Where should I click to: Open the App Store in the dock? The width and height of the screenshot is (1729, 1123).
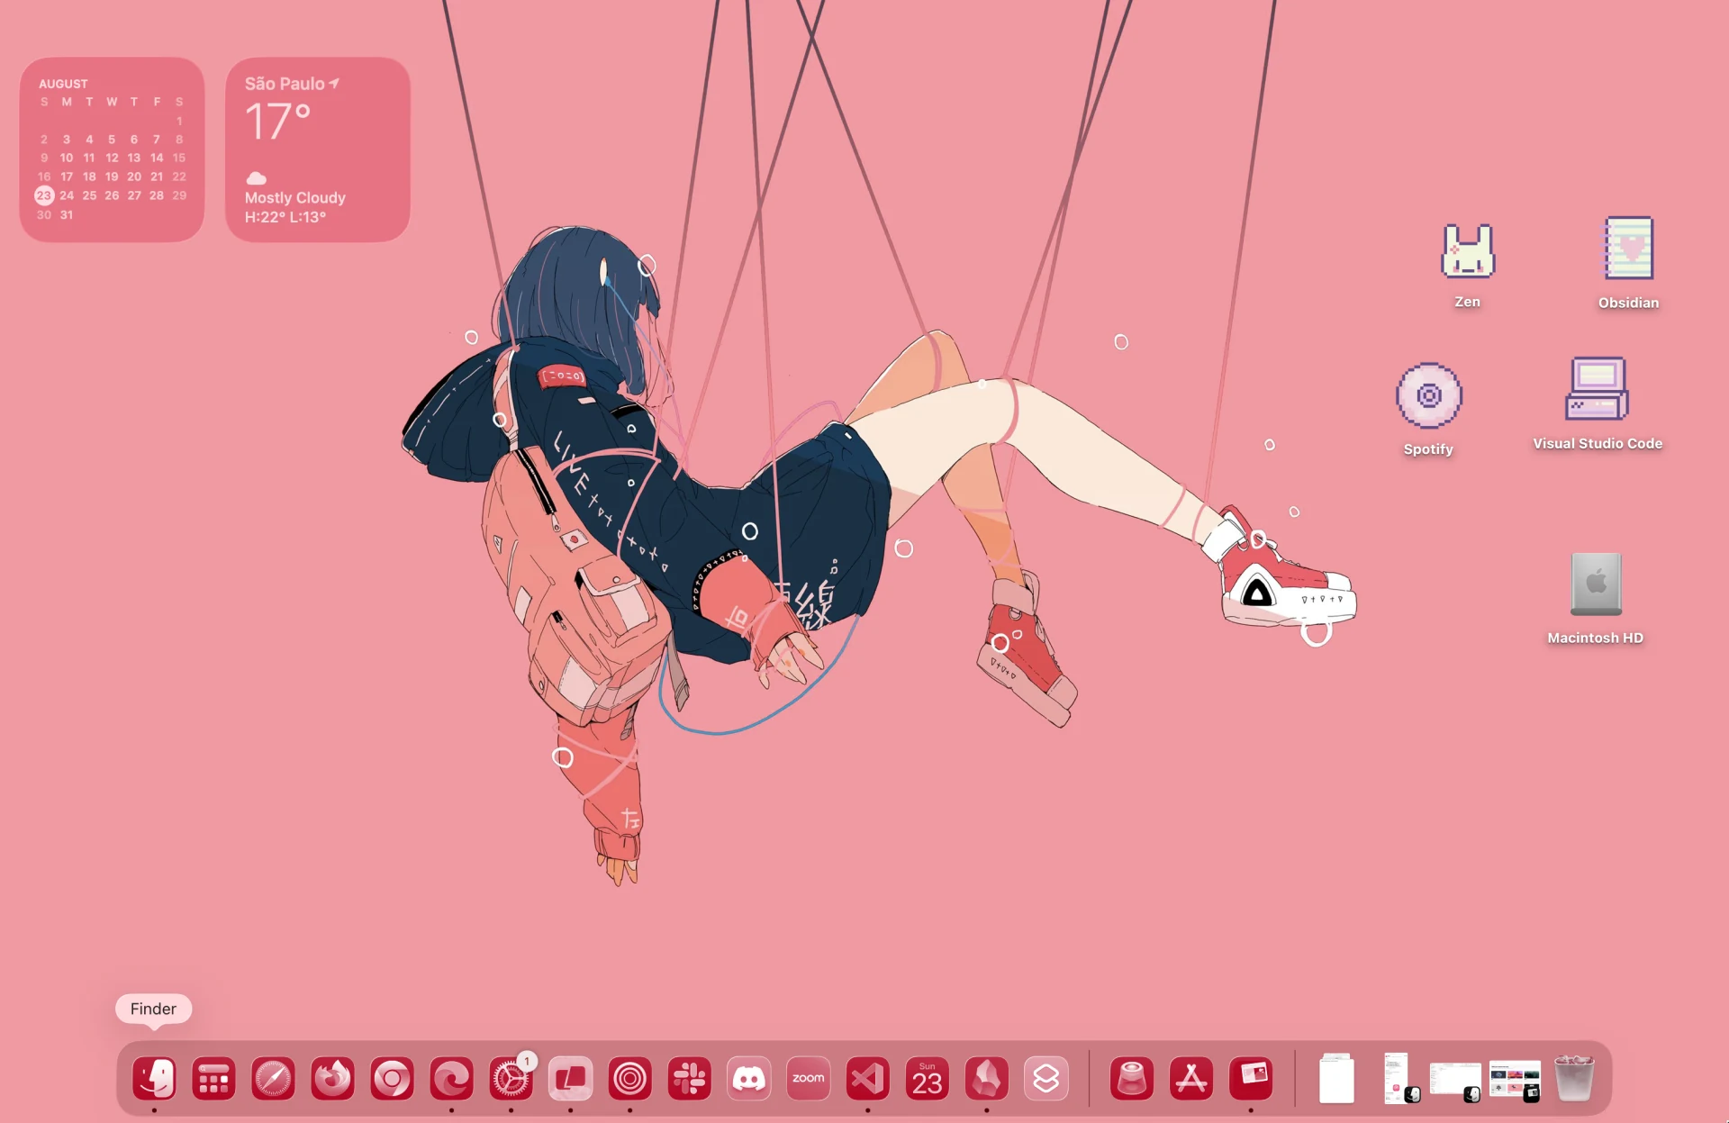point(1191,1078)
